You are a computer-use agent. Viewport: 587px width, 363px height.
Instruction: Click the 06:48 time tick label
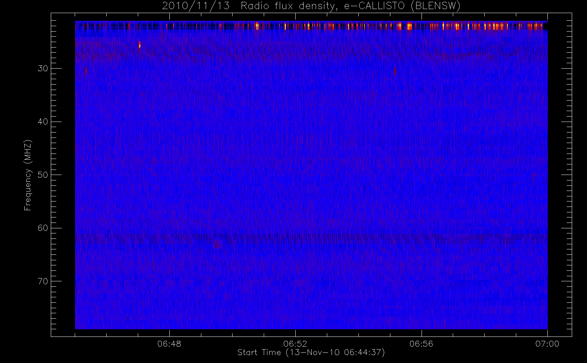pyautogui.click(x=169, y=344)
